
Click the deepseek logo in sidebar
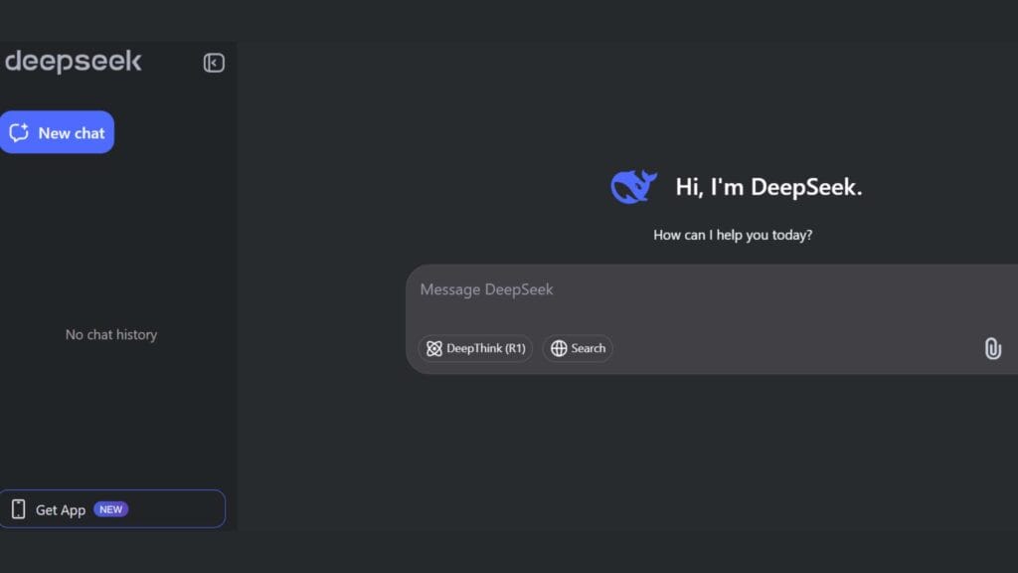(x=73, y=62)
